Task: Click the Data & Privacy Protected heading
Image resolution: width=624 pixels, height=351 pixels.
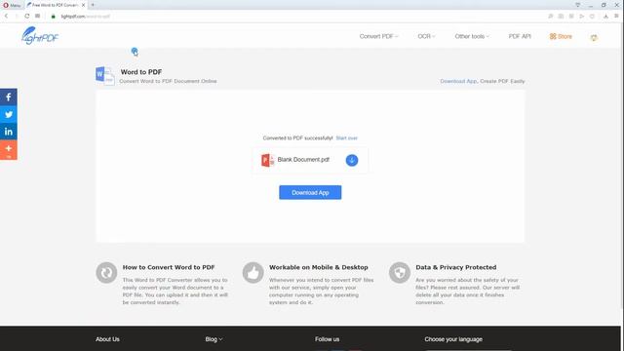Action: (x=456, y=267)
